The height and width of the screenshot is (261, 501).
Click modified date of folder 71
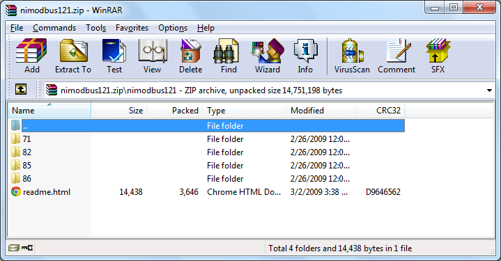[x=320, y=139]
